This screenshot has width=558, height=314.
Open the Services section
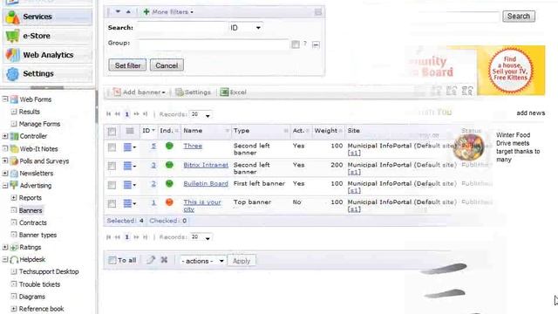coord(47,17)
